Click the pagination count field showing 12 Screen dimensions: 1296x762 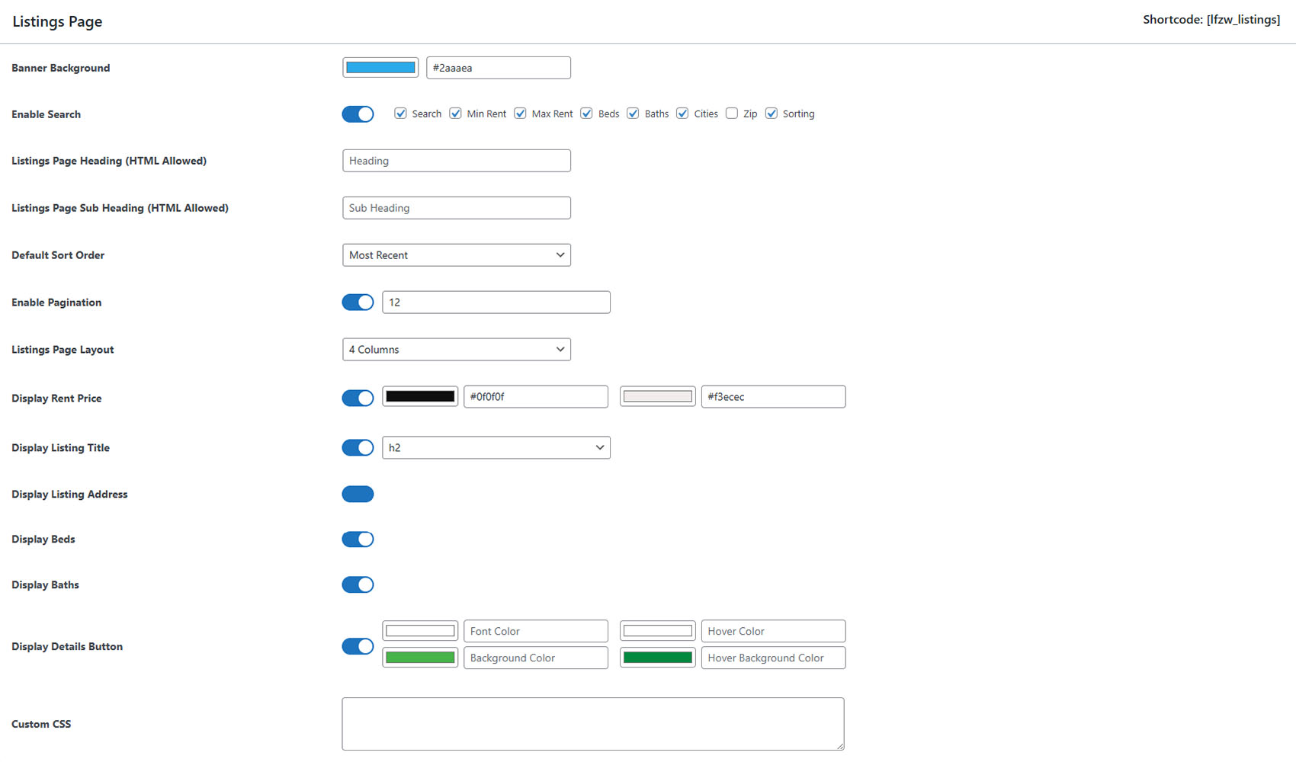click(x=496, y=303)
